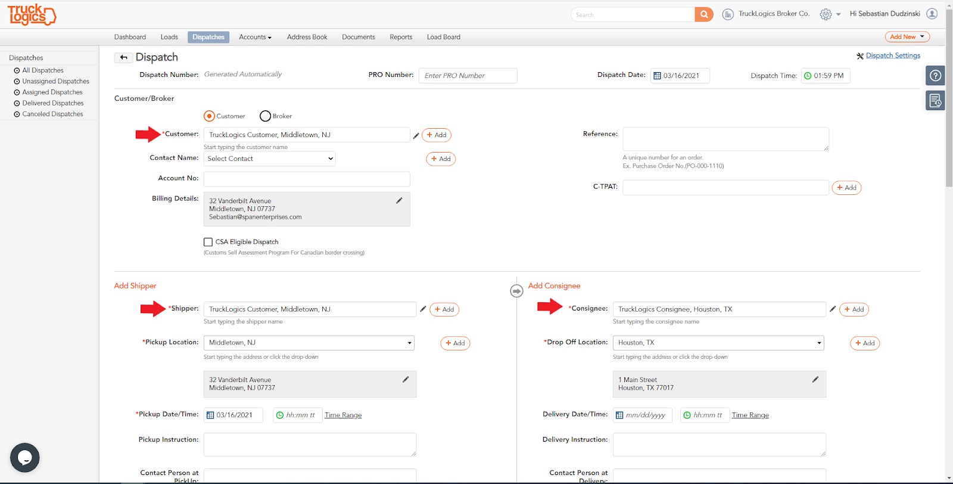Open the Delivery Date calendar icon
The width and height of the screenshot is (953, 484).
pyautogui.click(x=619, y=415)
